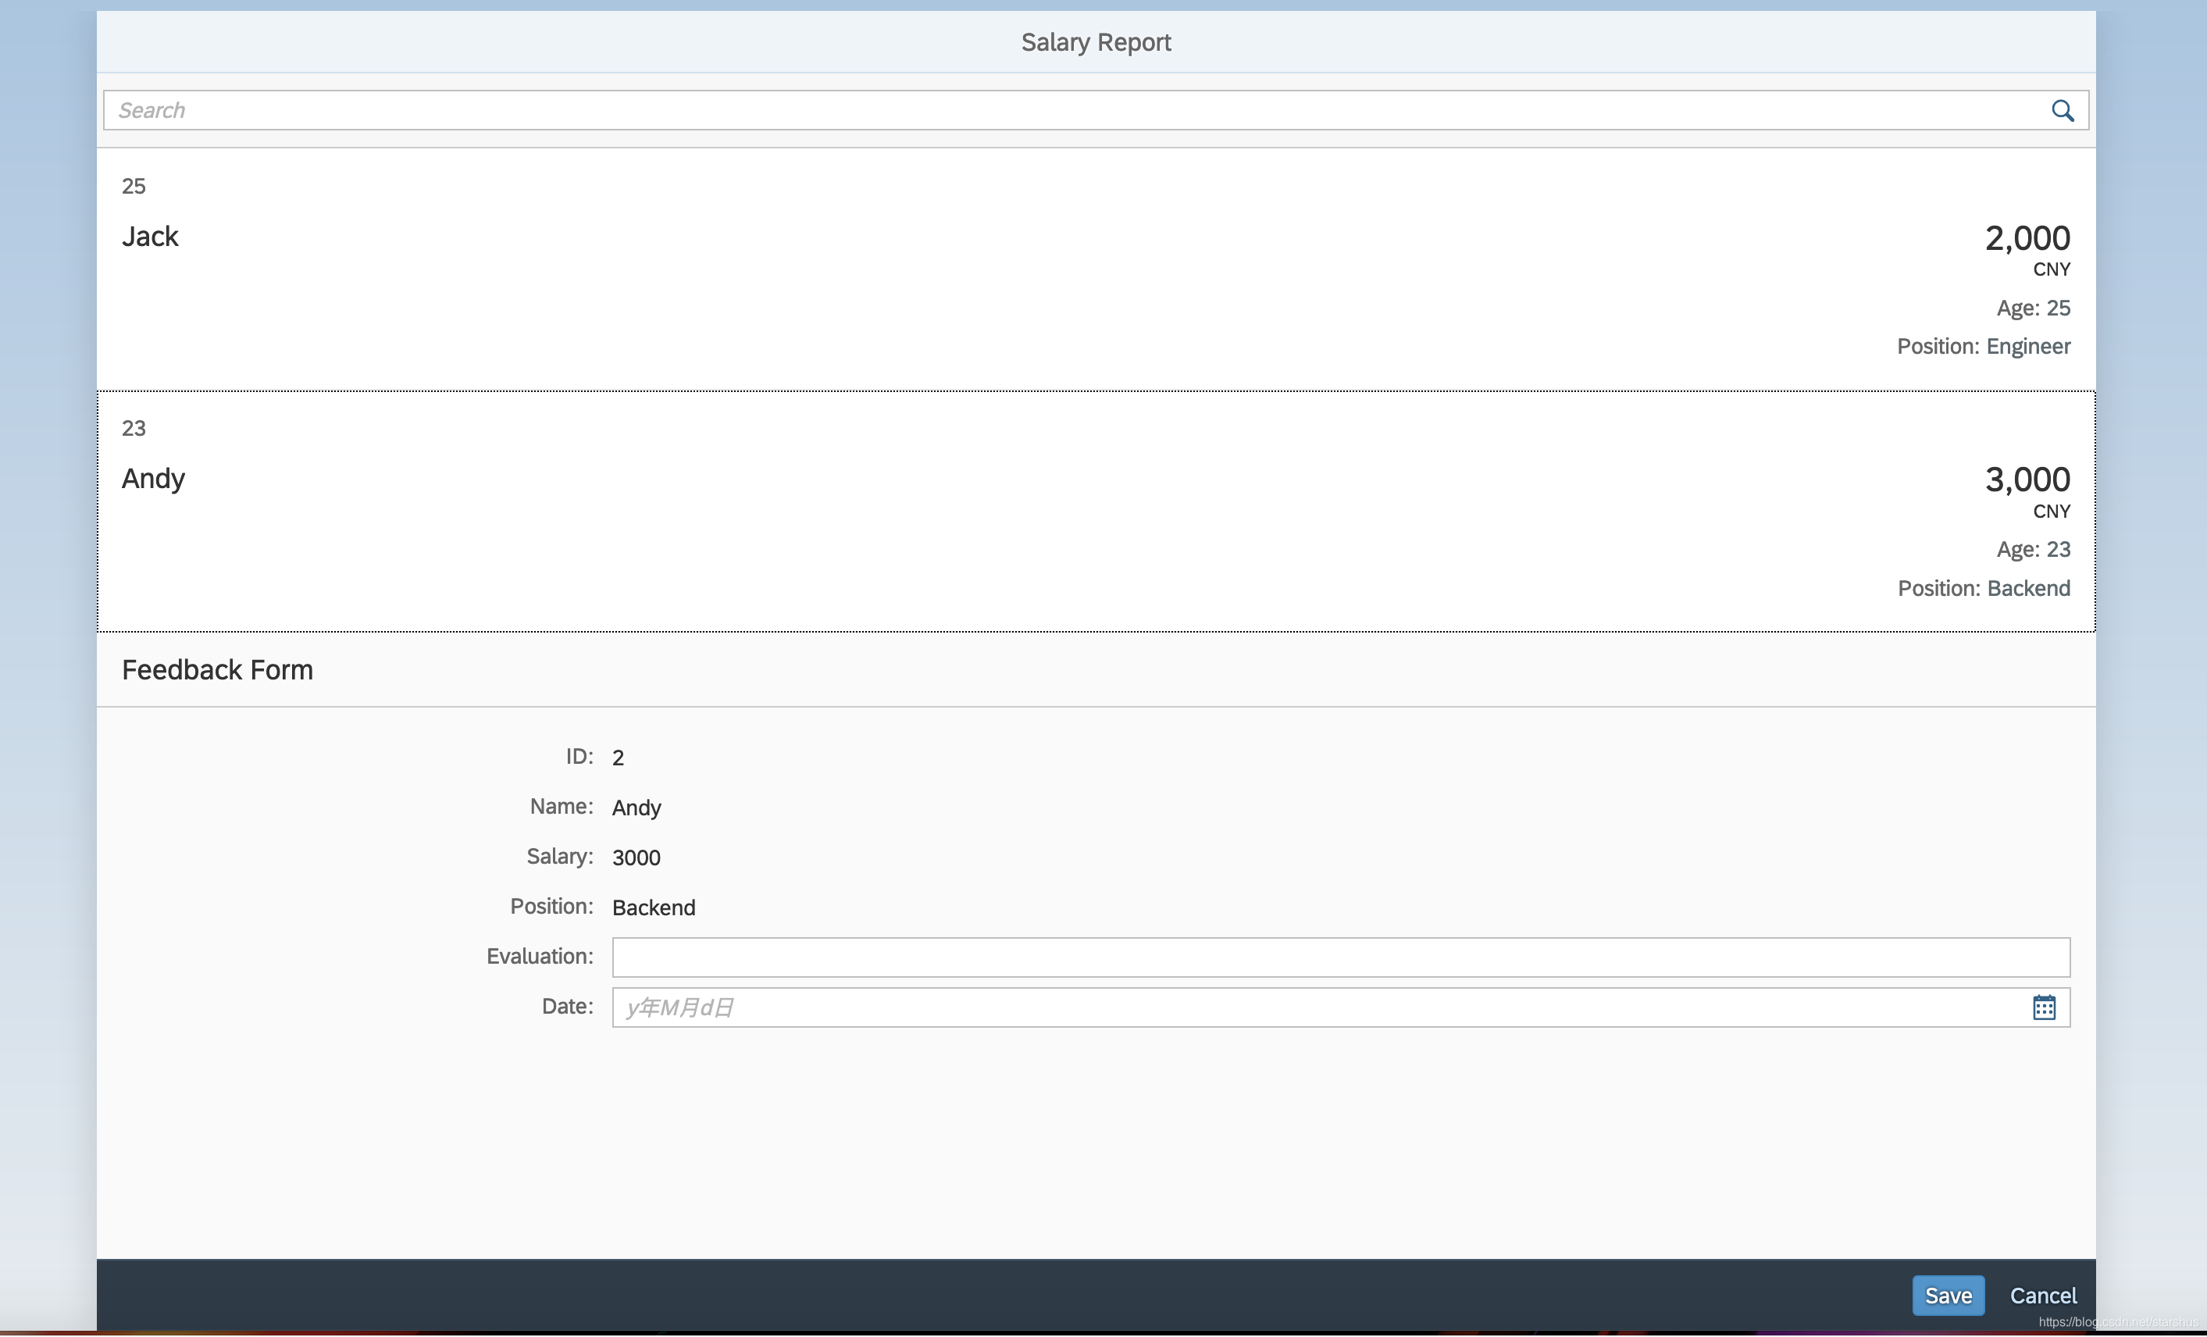Click the Name value Andy in form
Image resolution: width=2207 pixels, height=1337 pixels.
coord(636,808)
